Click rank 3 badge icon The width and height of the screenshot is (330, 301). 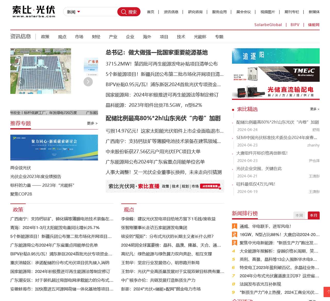235,243
